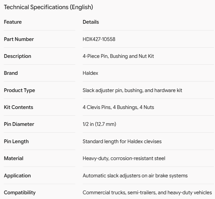Click the Pin Diameter label
The height and width of the screenshot is (199, 215).
(19, 124)
